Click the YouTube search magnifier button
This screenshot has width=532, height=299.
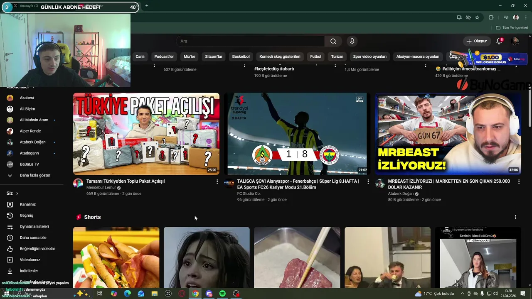pyautogui.click(x=333, y=41)
